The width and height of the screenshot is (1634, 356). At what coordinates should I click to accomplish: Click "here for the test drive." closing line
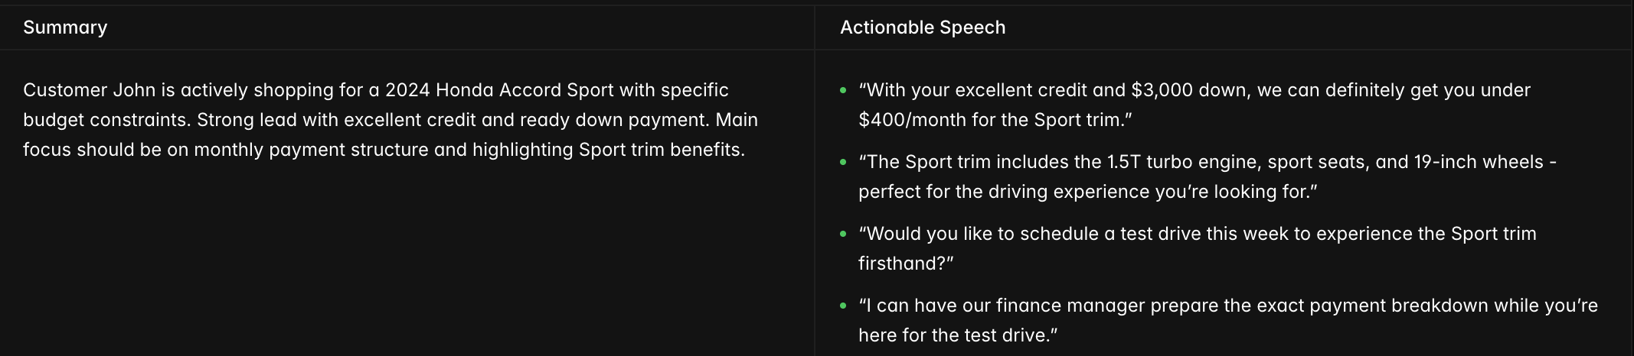[957, 335]
